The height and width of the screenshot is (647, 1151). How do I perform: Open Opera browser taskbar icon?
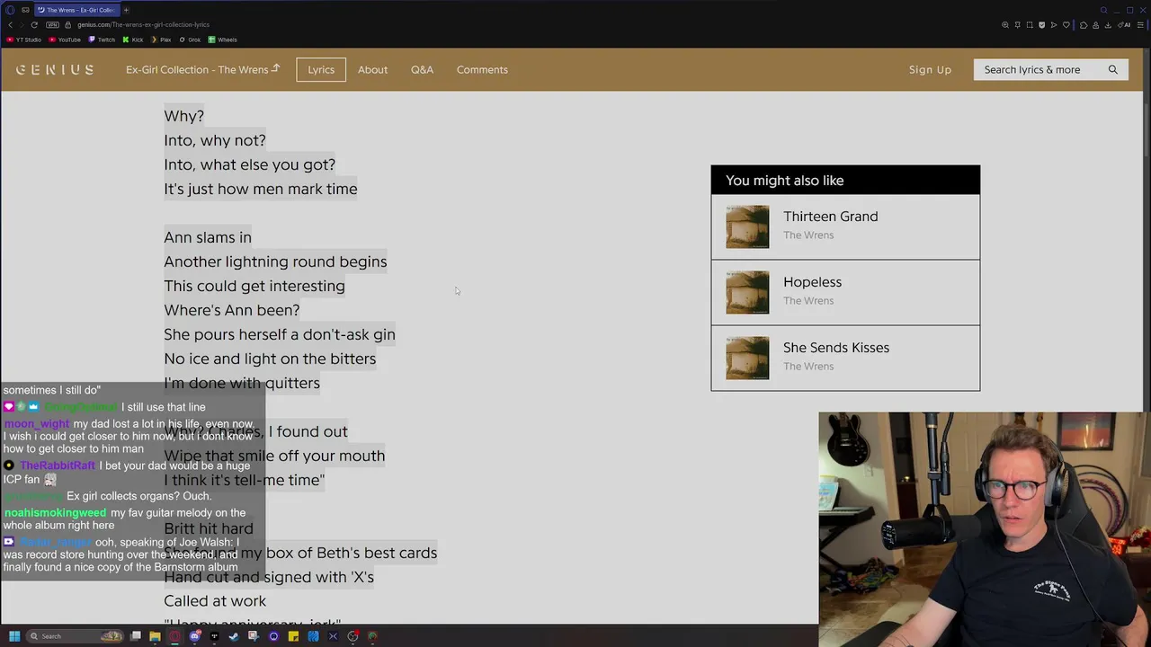tap(174, 636)
